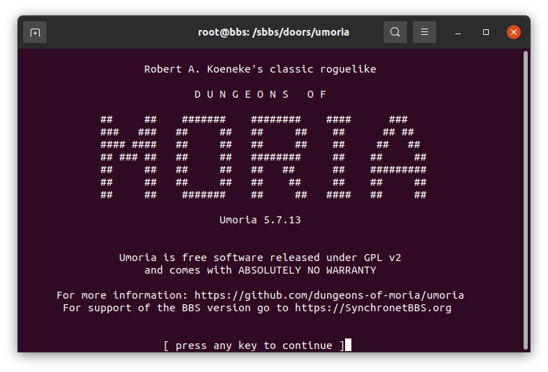Click the 'press any key to continue' prompt

[254, 345]
